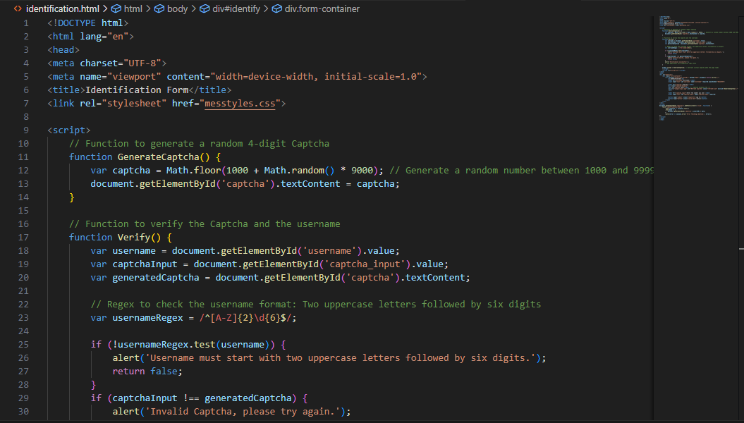Viewport: 744px width, 423px height.
Task: Click identification.html in the breadcrumb
Action: (63, 8)
